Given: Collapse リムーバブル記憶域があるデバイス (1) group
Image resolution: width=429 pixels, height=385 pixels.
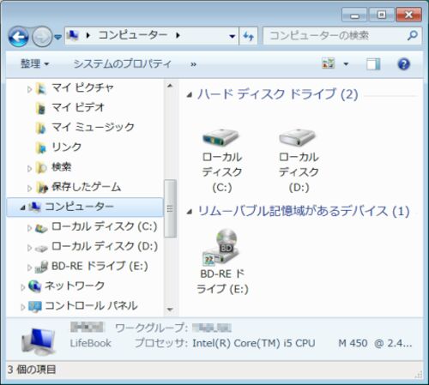Looking at the screenshot, I should coord(189,212).
